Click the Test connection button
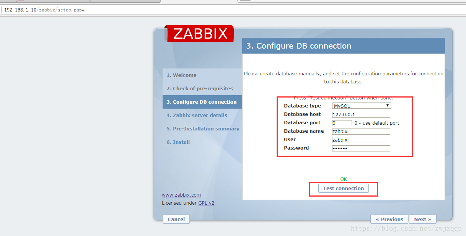Image resolution: width=466 pixels, height=236 pixels. 344,188
